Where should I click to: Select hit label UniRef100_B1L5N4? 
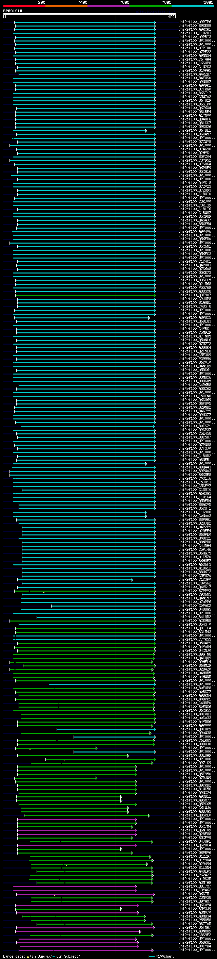pos(195,868)
